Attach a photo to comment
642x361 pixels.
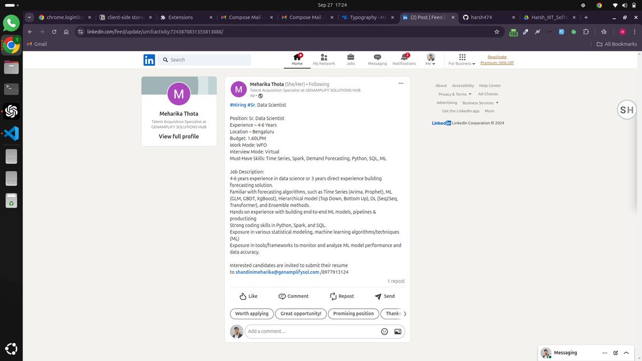click(398, 331)
